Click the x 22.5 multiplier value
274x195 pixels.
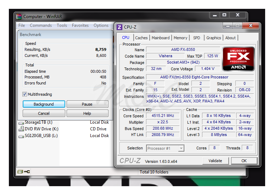tap(163, 122)
